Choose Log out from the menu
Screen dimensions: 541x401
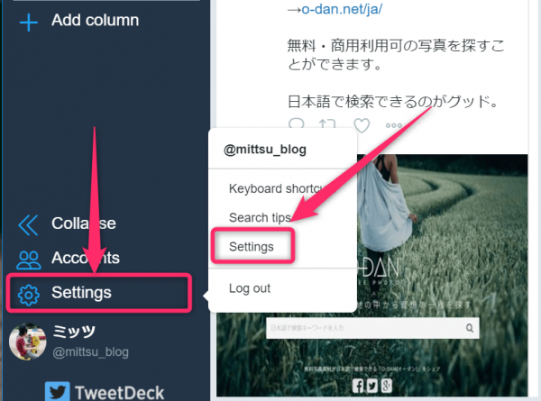point(250,288)
